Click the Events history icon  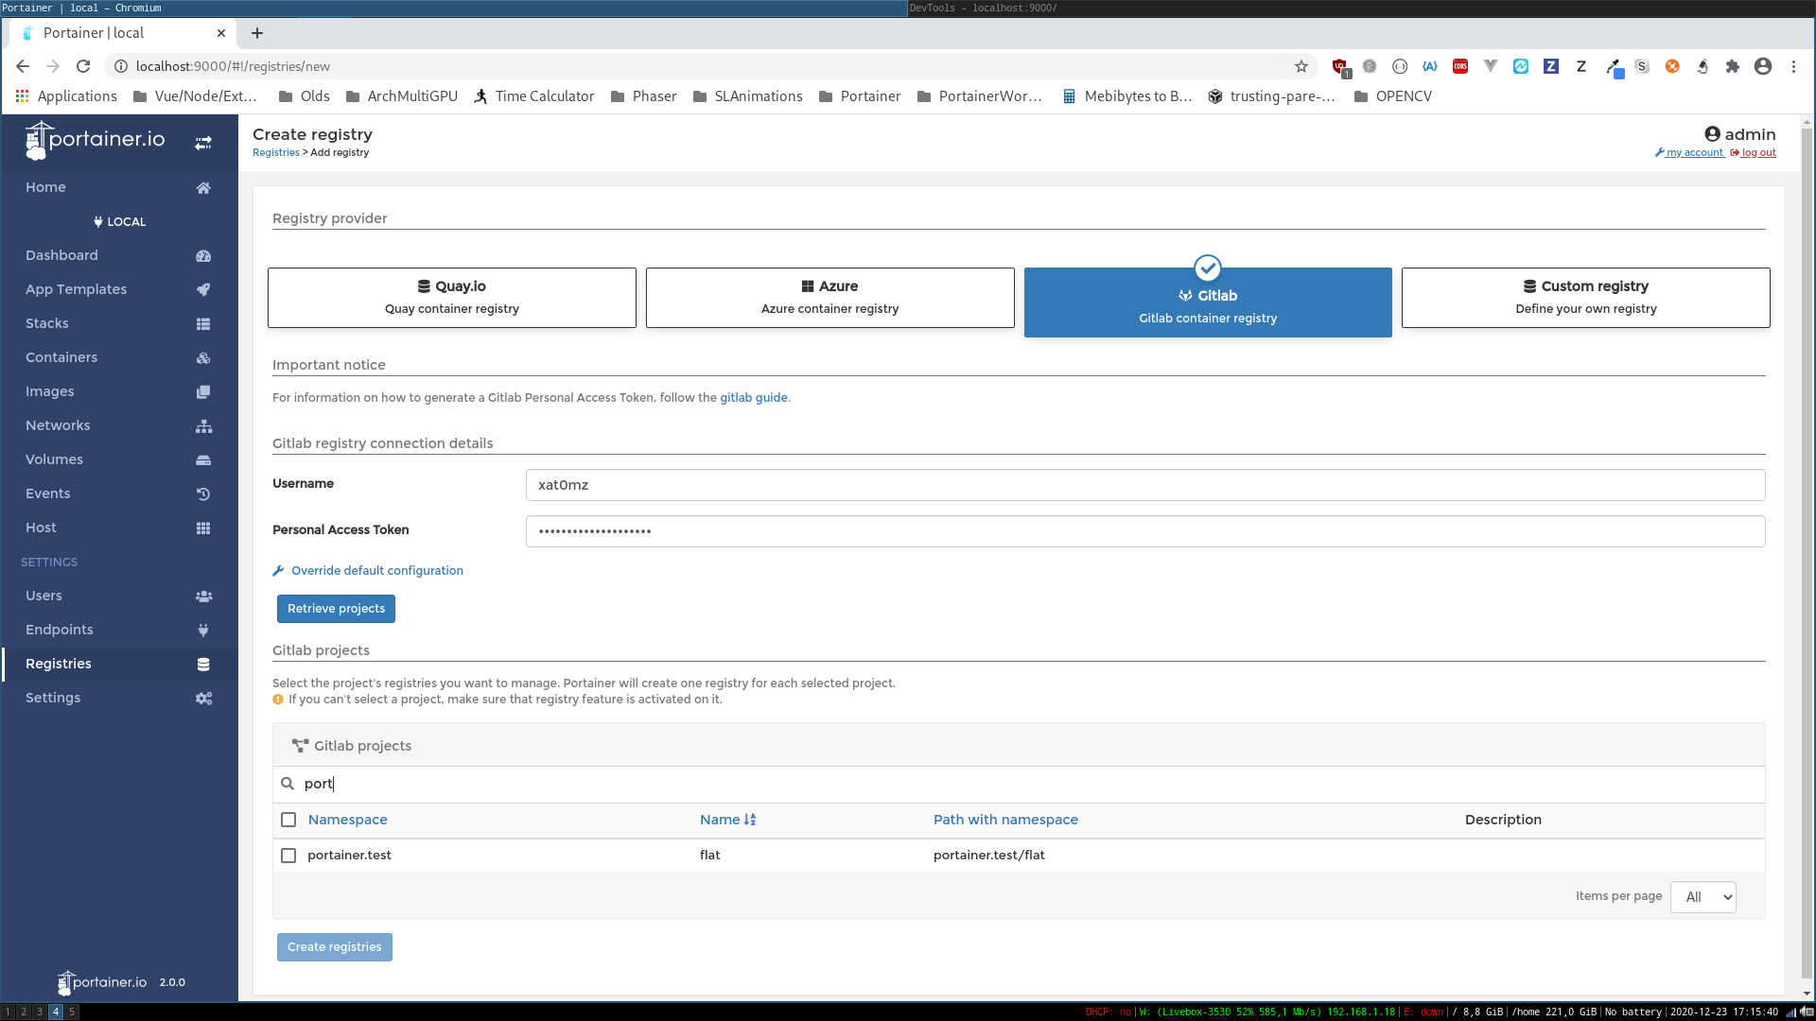click(203, 494)
